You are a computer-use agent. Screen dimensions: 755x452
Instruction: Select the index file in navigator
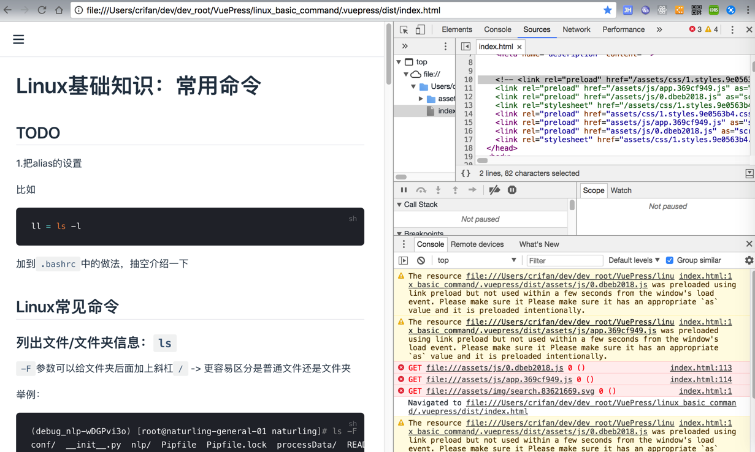coord(440,111)
